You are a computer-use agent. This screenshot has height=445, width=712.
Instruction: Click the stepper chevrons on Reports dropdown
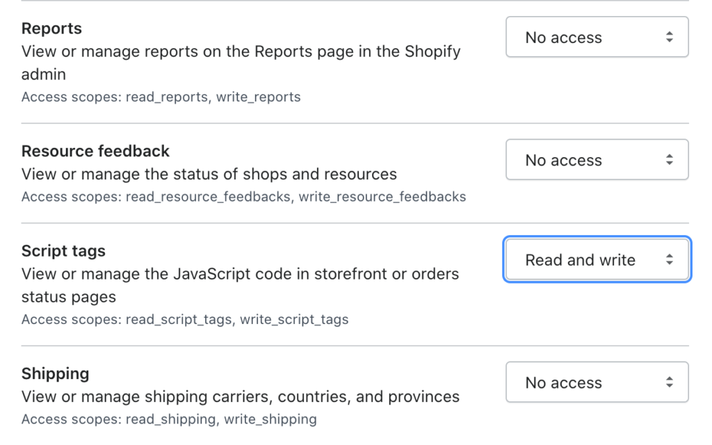pos(668,37)
